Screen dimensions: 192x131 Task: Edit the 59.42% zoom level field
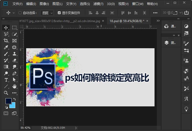pos(25,128)
